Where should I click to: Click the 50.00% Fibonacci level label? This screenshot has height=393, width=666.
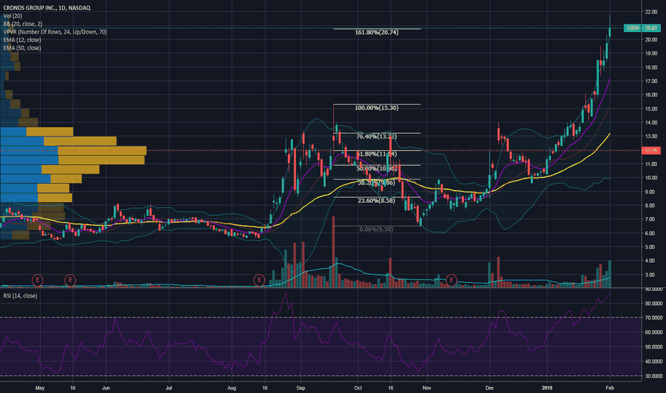377,169
